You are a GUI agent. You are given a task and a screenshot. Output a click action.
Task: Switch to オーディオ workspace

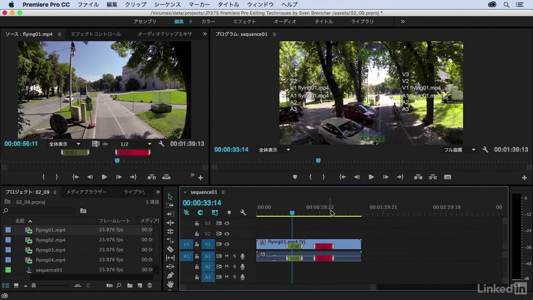[285, 21]
